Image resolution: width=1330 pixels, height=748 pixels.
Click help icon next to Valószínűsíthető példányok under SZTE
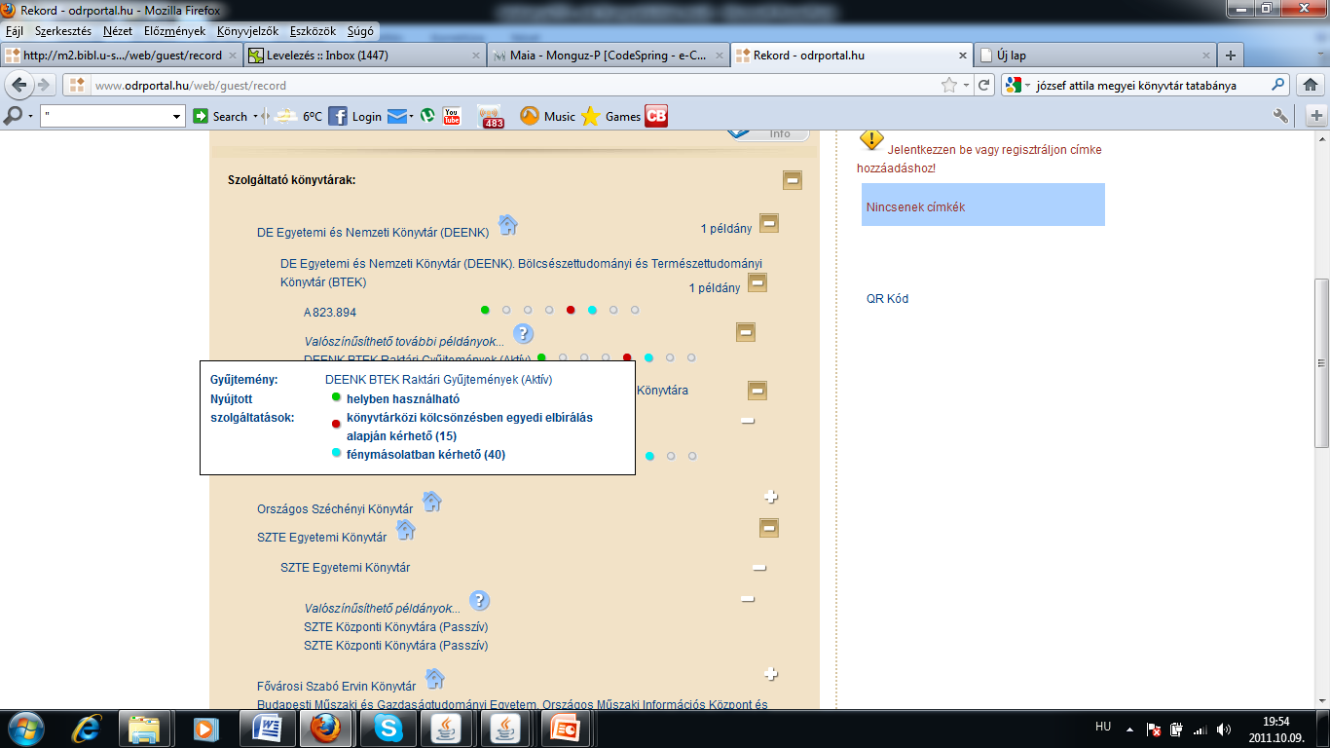[x=479, y=601]
